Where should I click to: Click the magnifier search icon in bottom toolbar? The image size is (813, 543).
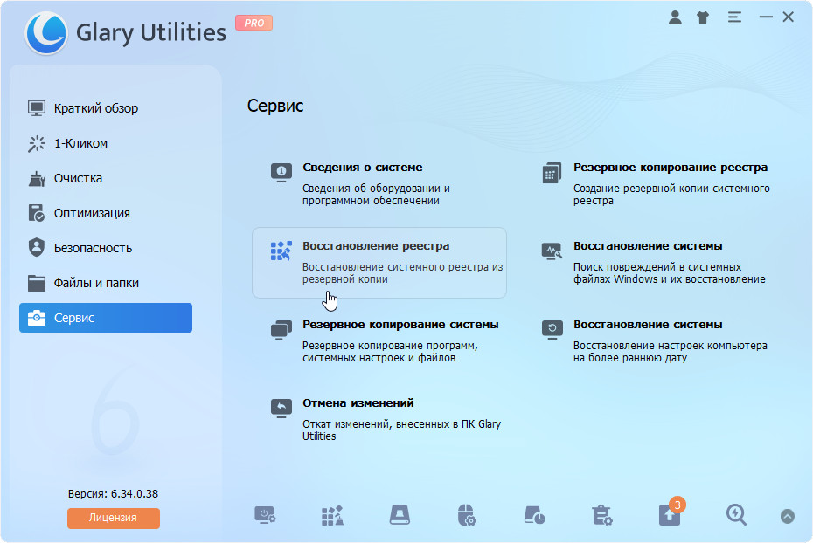pos(736,516)
